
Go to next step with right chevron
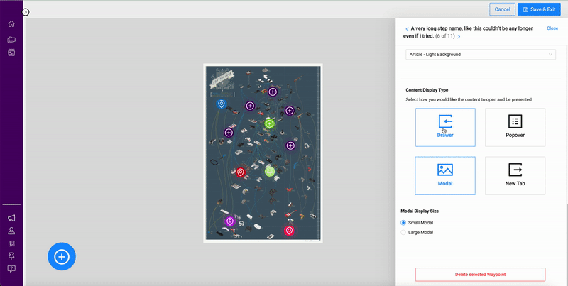pos(459,36)
